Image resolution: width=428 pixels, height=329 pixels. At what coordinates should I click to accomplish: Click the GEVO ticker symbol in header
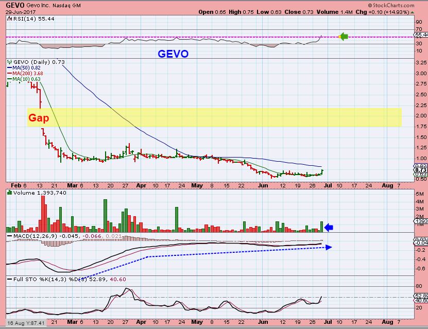[x=15, y=5]
